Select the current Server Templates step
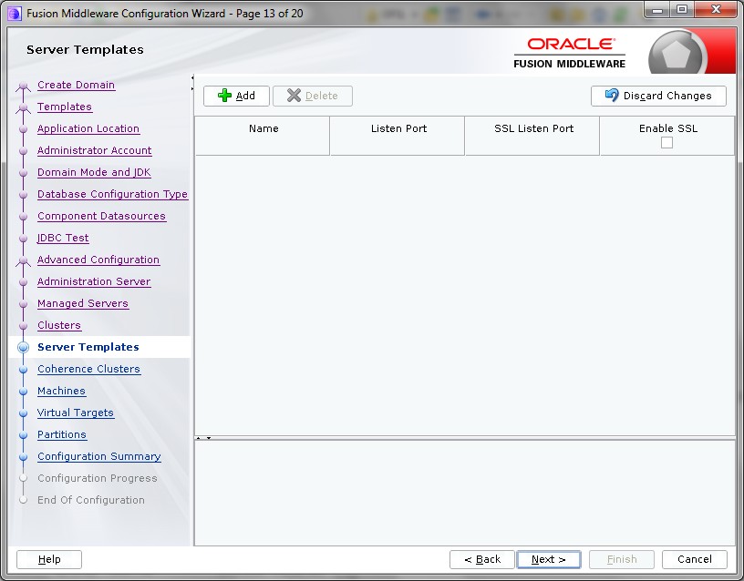 (88, 347)
